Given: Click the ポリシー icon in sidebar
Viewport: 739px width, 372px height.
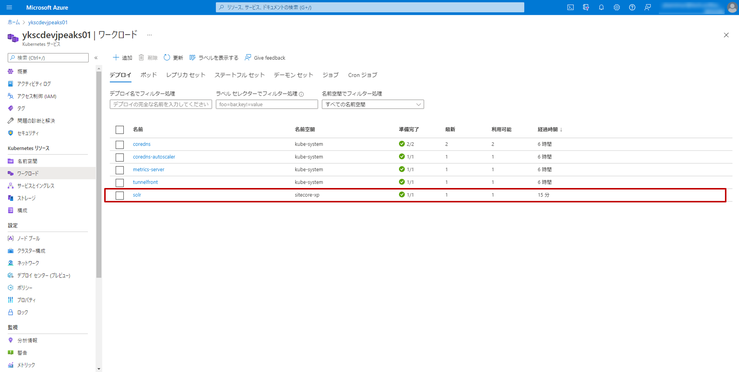Looking at the screenshot, I should (11, 288).
